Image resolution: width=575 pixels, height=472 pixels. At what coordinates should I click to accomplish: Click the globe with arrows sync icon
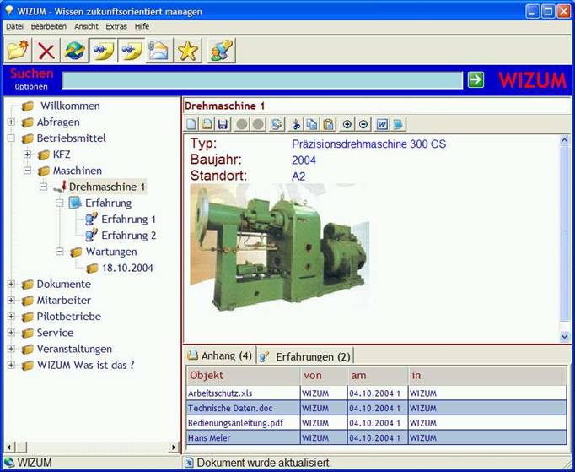coord(75,51)
